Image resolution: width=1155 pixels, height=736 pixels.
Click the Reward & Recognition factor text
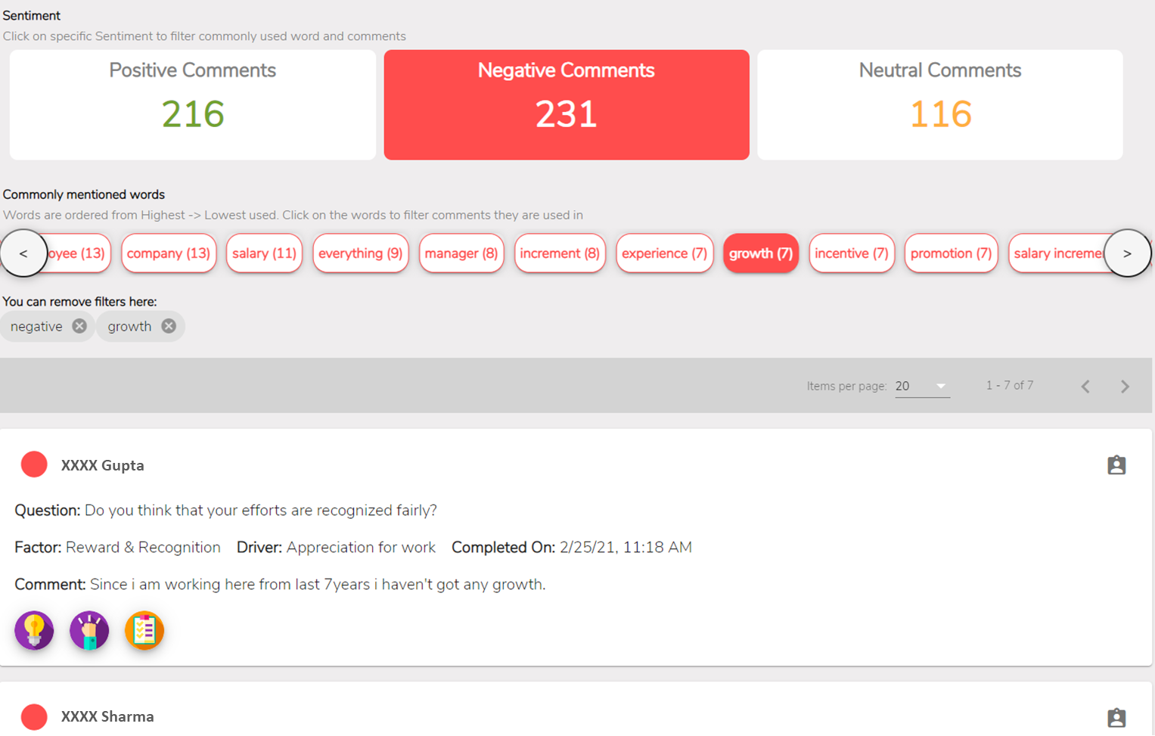pyautogui.click(x=143, y=547)
